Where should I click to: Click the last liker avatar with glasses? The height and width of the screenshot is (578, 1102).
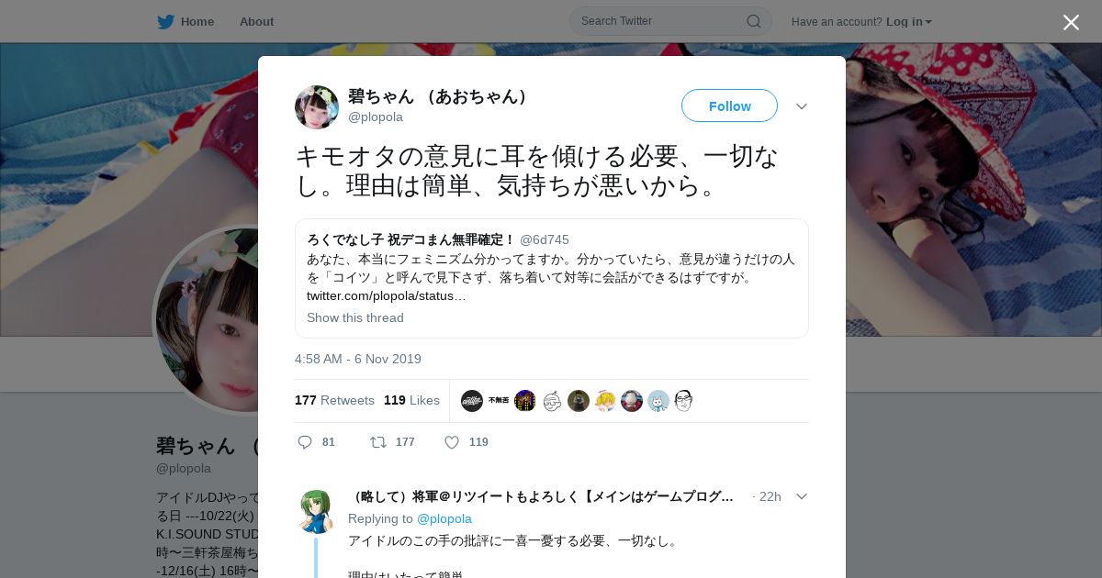(684, 401)
